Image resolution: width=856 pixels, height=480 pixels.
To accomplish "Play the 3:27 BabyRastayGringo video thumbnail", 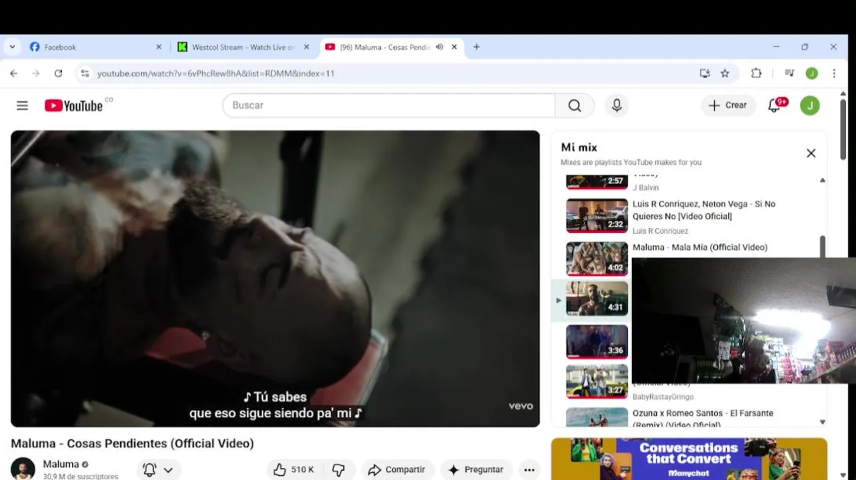I will 597,381.
